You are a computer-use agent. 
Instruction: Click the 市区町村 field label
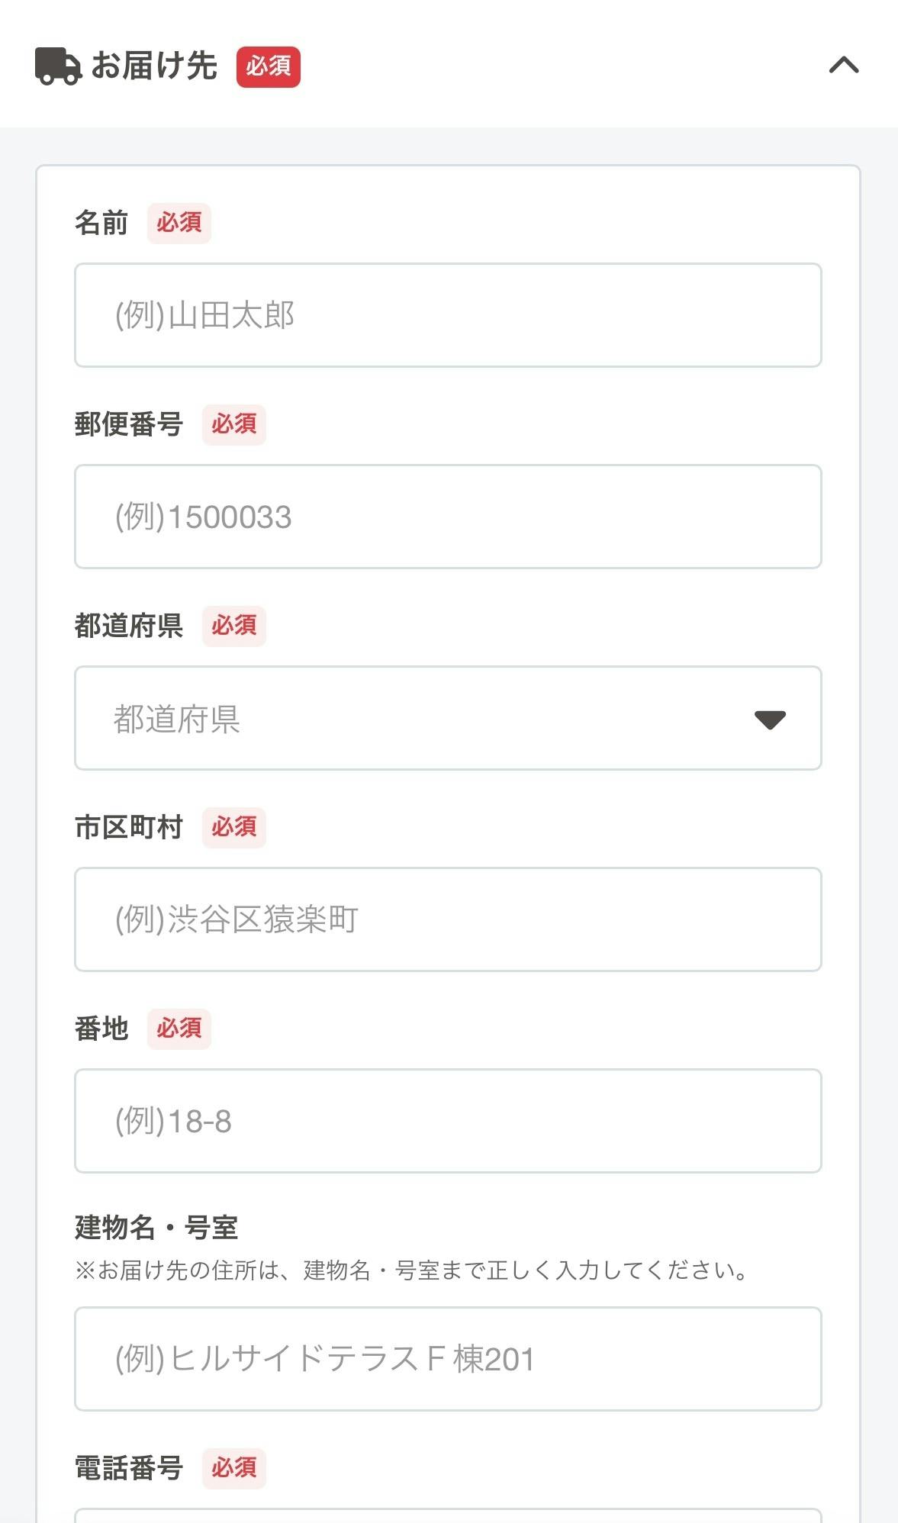pyautogui.click(x=129, y=828)
